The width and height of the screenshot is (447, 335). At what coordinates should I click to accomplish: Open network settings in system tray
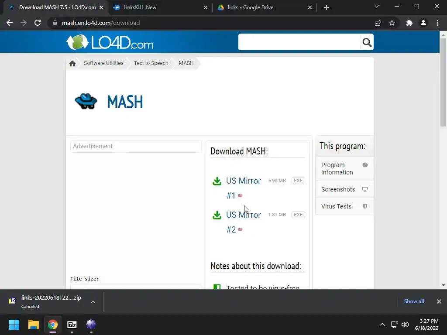(x=395, y=325)
